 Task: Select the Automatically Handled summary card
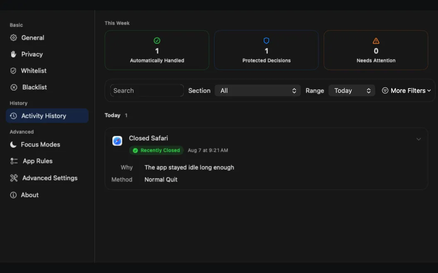click(157, 50)
